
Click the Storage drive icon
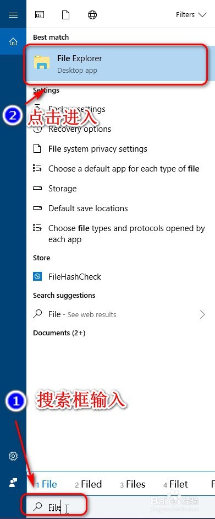click(37, 188)
